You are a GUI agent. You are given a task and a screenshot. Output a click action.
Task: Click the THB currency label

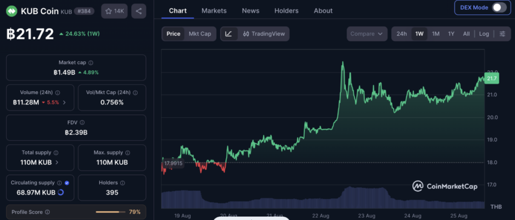[496, 207]
